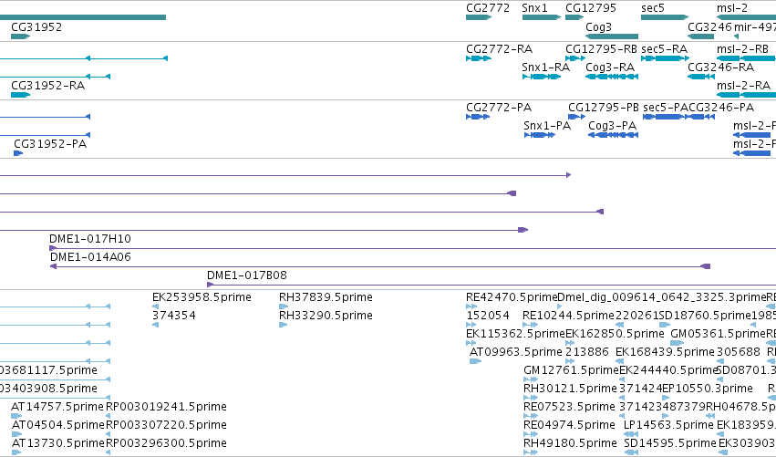Viewport: 776px width, 457px height.
Task: Open transcript CG2772-RA
Action: point(479,58)
